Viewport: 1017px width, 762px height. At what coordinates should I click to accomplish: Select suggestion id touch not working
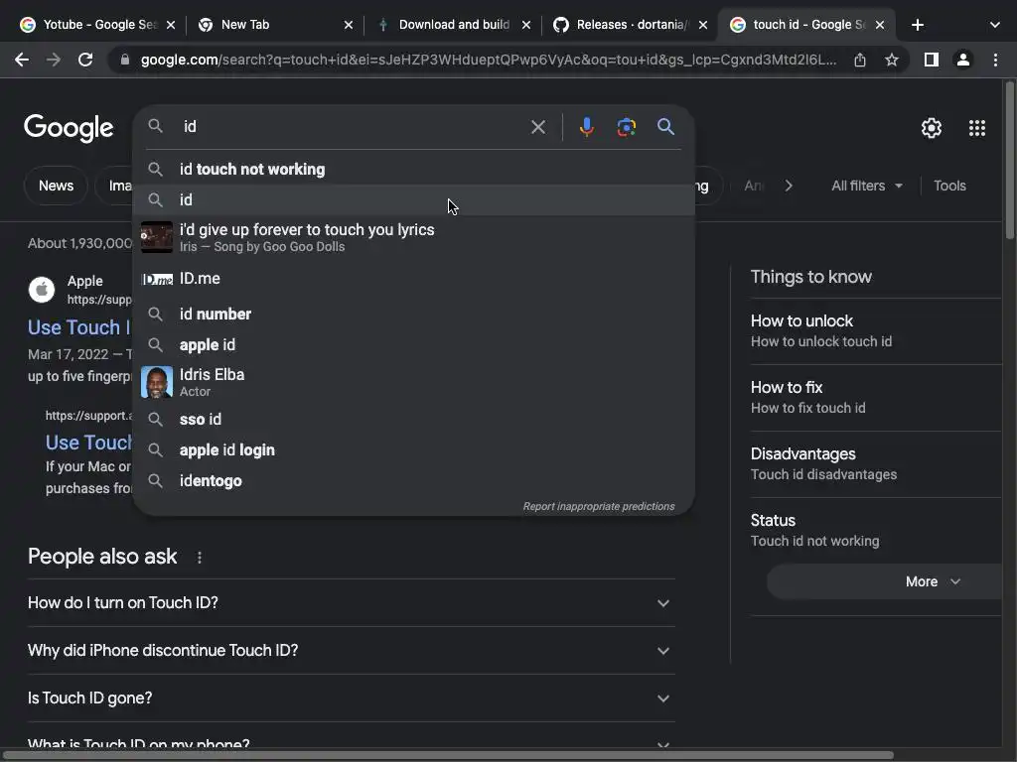coord(414,169)
